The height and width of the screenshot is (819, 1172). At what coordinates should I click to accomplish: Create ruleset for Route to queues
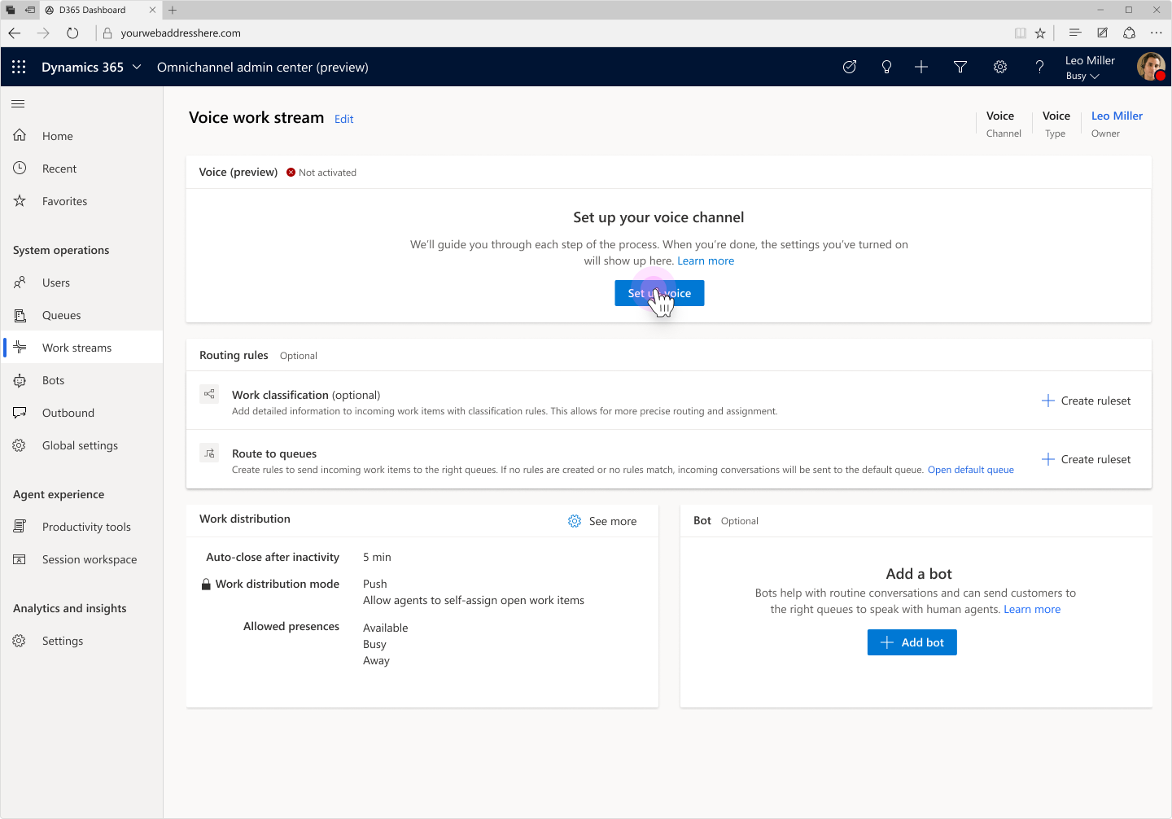[1087, 459]
